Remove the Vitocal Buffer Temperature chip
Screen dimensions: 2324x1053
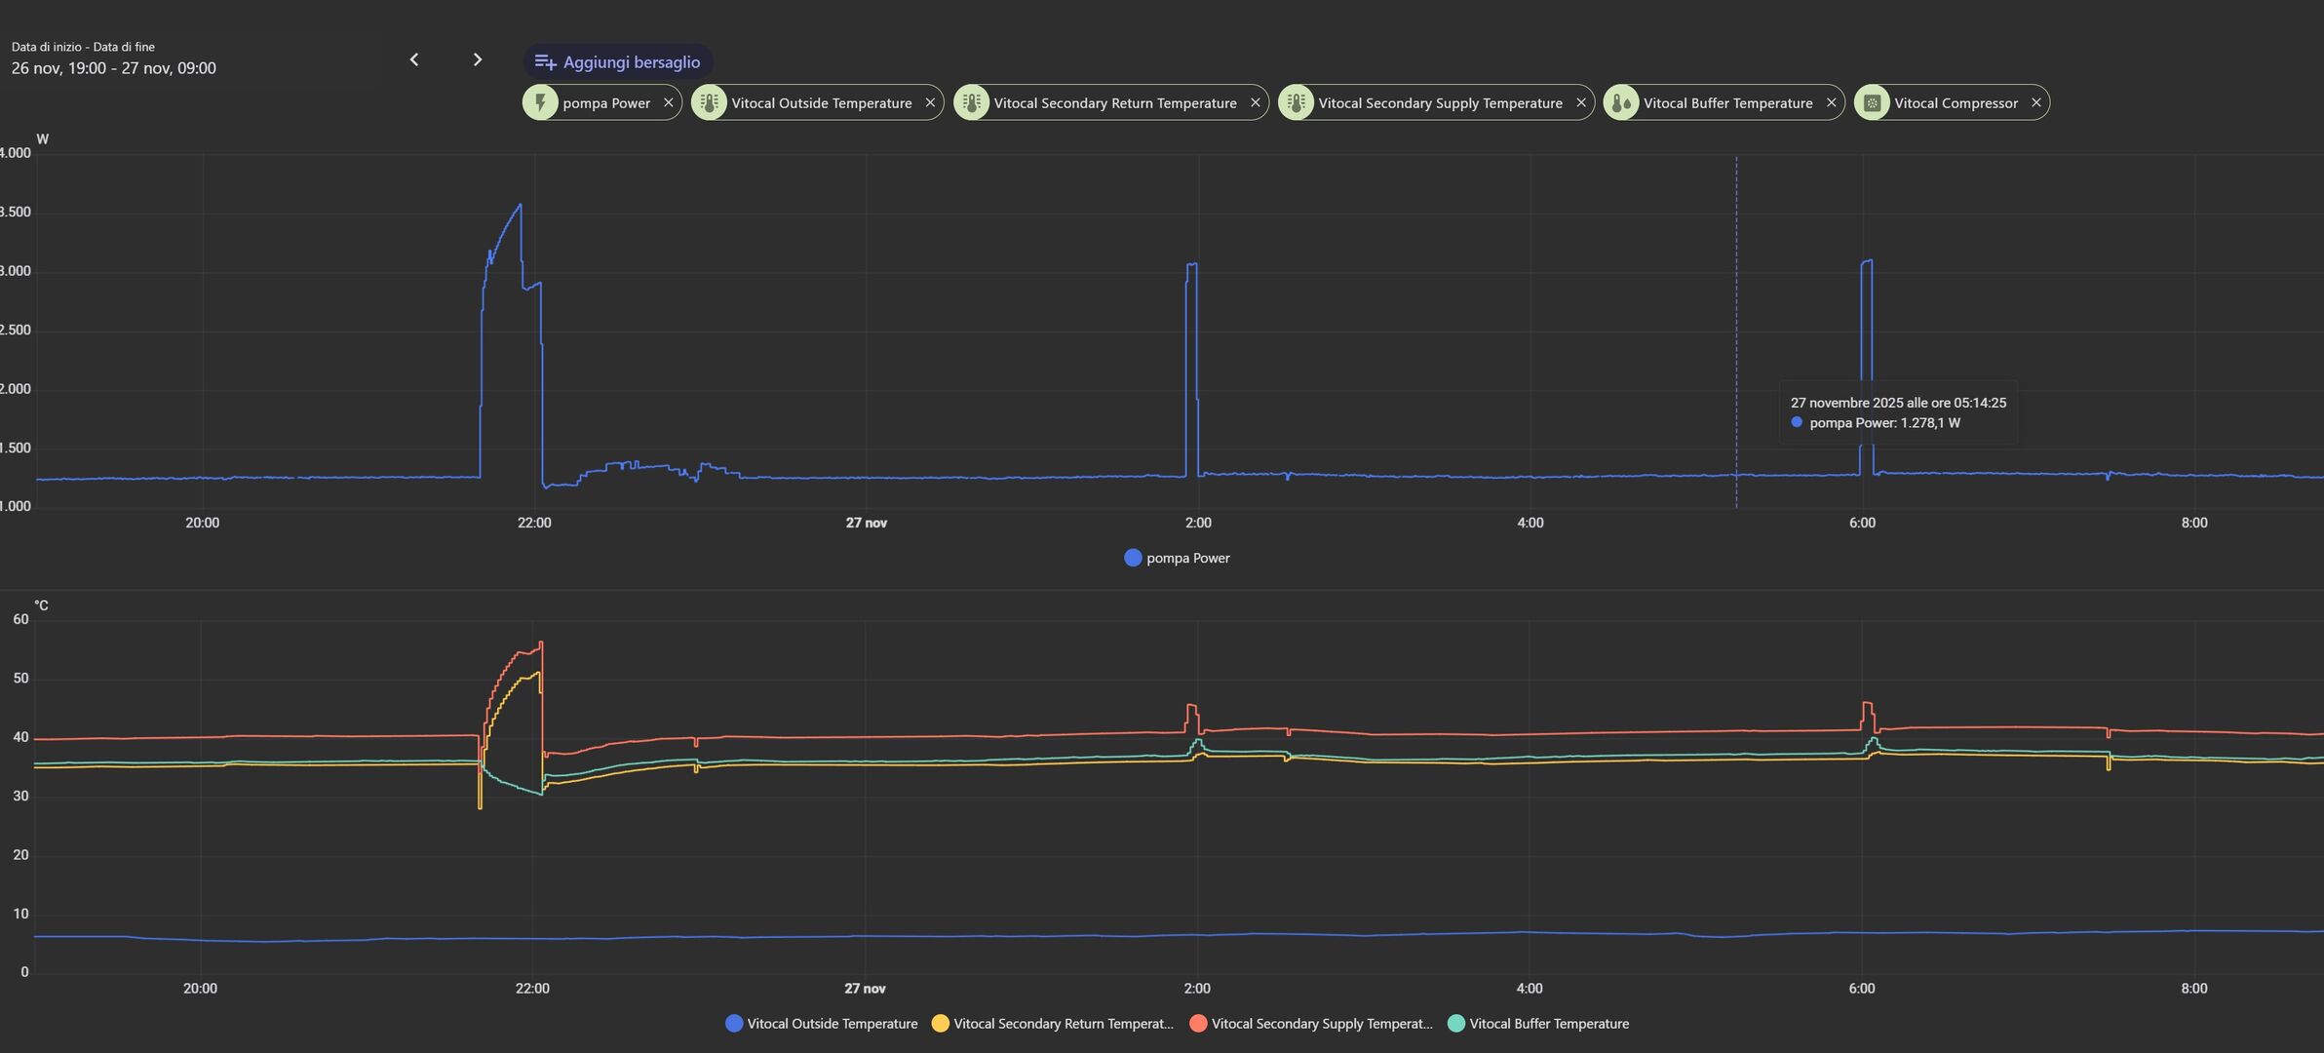[x=1831, y=102]
